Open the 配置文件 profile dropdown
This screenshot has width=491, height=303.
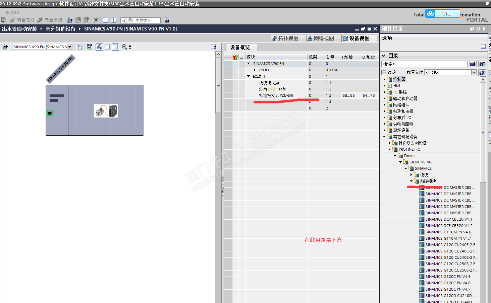[x=474, y=72]
